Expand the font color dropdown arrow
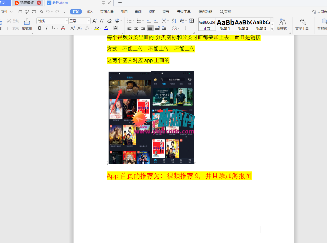Image resolution: width=327 pixels, height=243 pixels. 110,28
